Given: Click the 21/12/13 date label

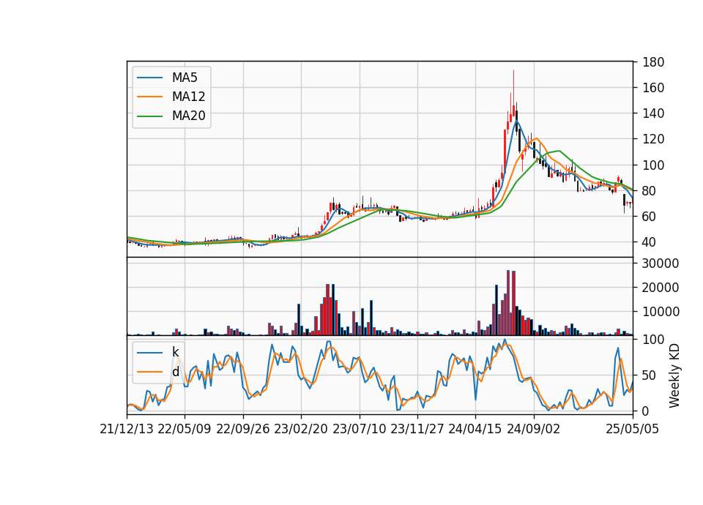Looking at the screenshot, I should 127,429.
